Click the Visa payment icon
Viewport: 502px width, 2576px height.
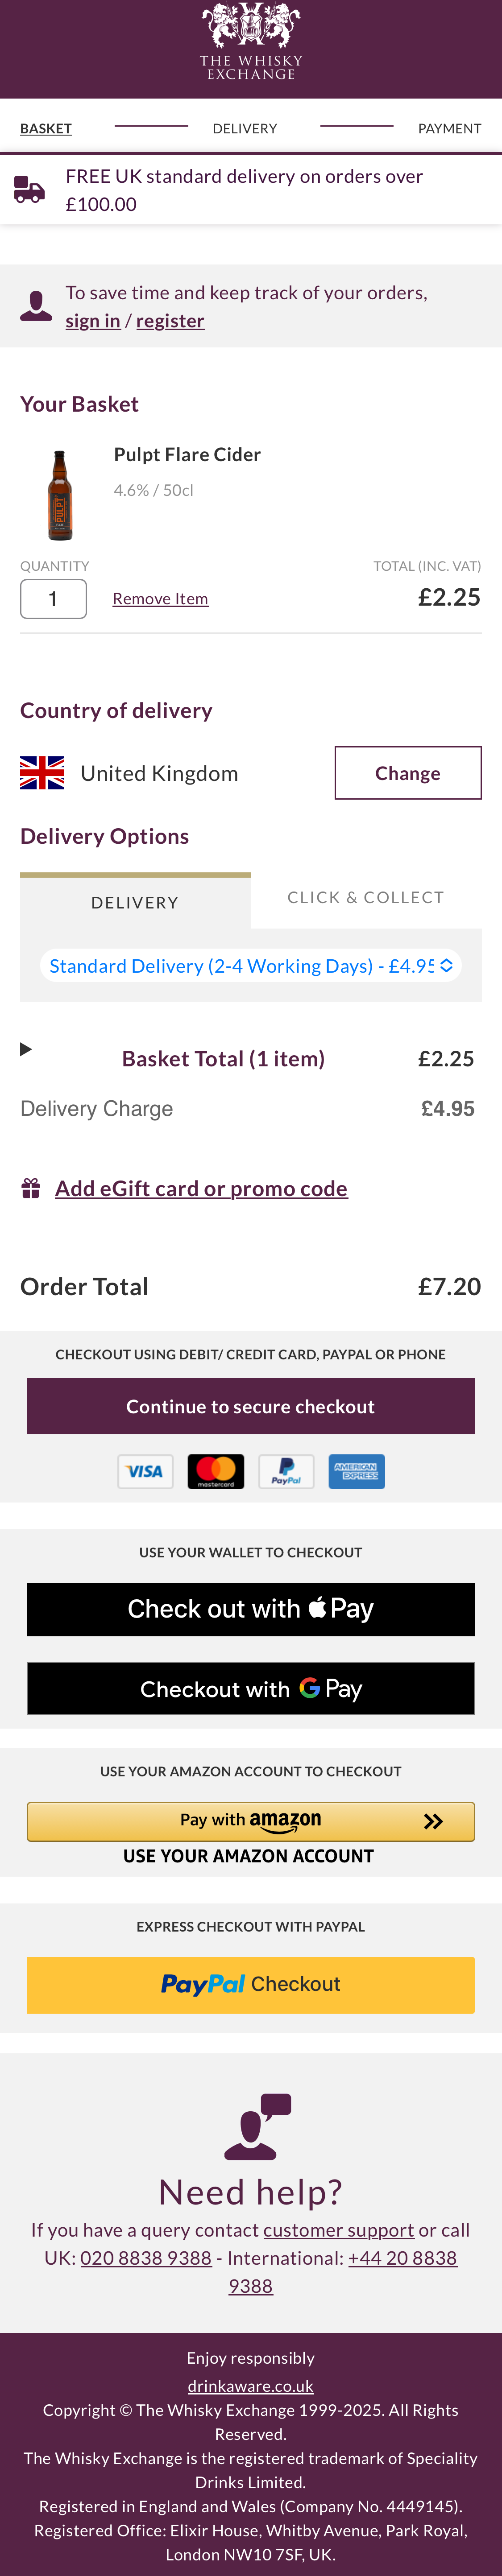pyautogui.click(x=144, y=1471)
